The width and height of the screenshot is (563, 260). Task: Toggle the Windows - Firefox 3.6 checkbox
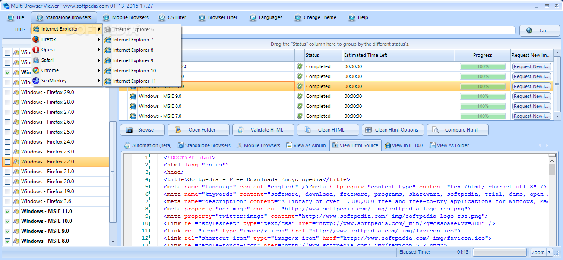(x=7, y=201)
